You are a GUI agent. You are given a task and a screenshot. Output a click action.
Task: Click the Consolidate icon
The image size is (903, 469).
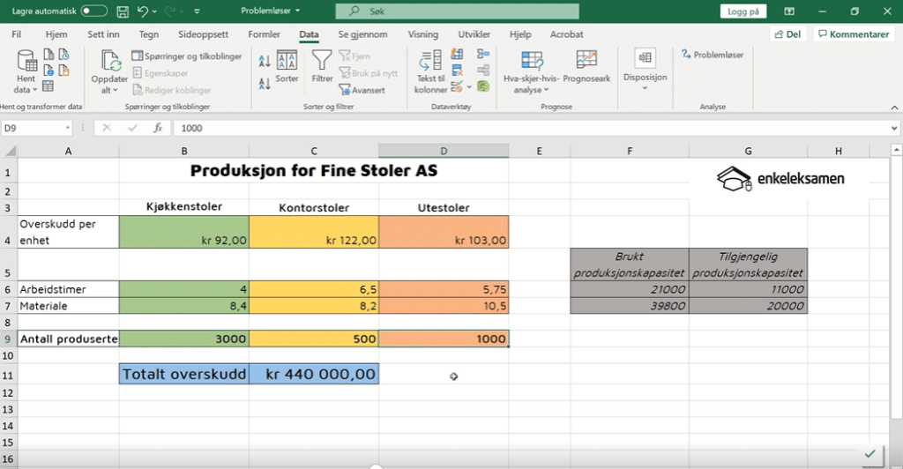coord(483,55)
